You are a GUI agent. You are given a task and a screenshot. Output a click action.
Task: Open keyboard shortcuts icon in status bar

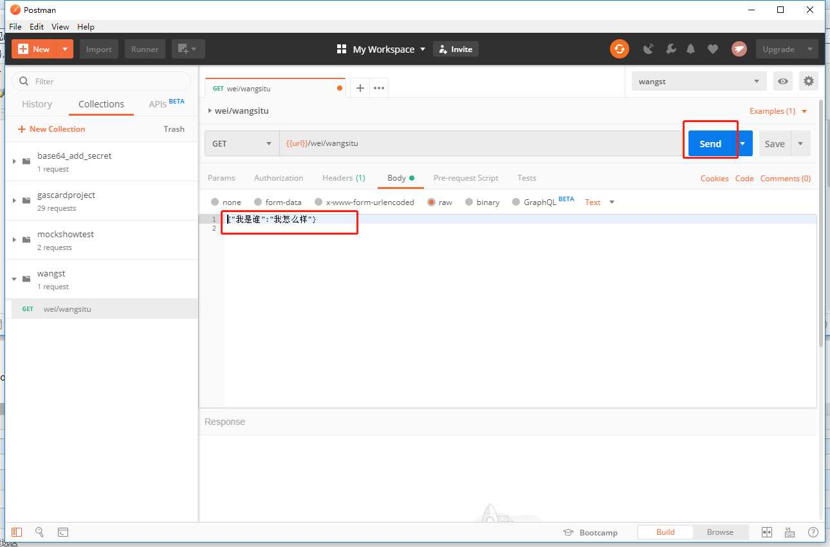coord(790,532)
